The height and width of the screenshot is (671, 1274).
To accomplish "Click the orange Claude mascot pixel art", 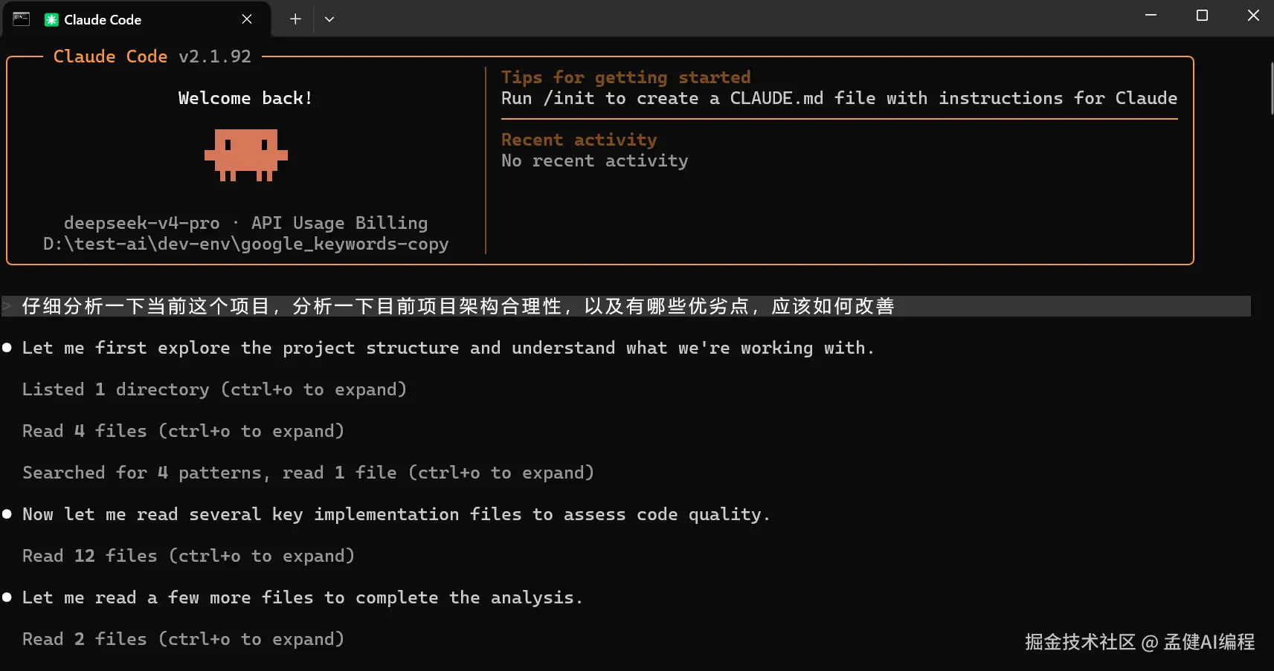I will [246, 155].
